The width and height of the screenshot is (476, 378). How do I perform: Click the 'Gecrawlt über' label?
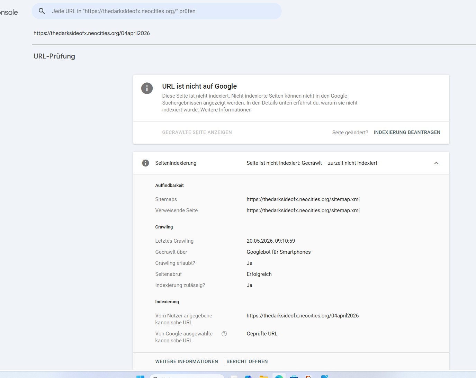point(171,252)
